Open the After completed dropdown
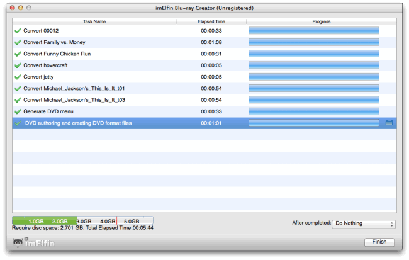Image resolution: width=409 pixels, height=260 pixels. pos(364,223)
